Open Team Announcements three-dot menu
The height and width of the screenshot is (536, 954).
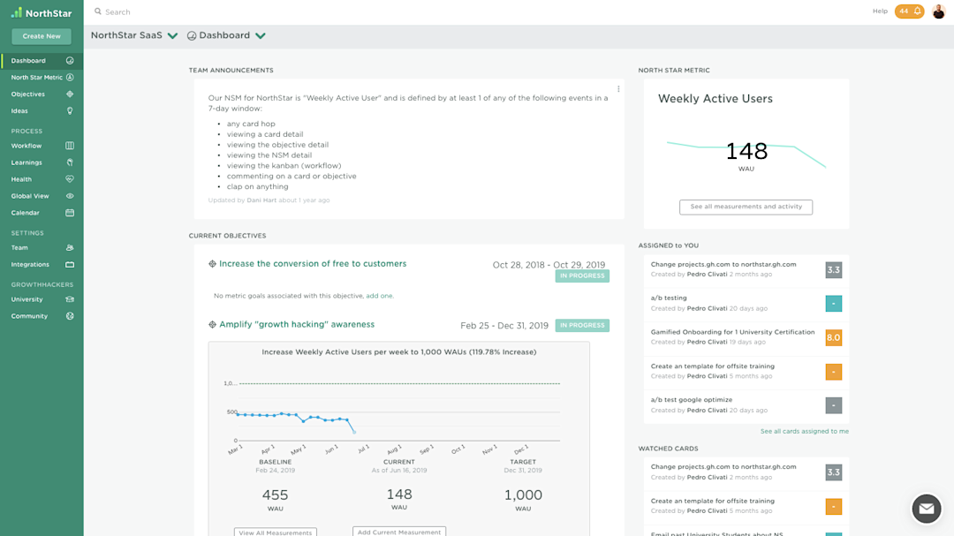point(618,89)
